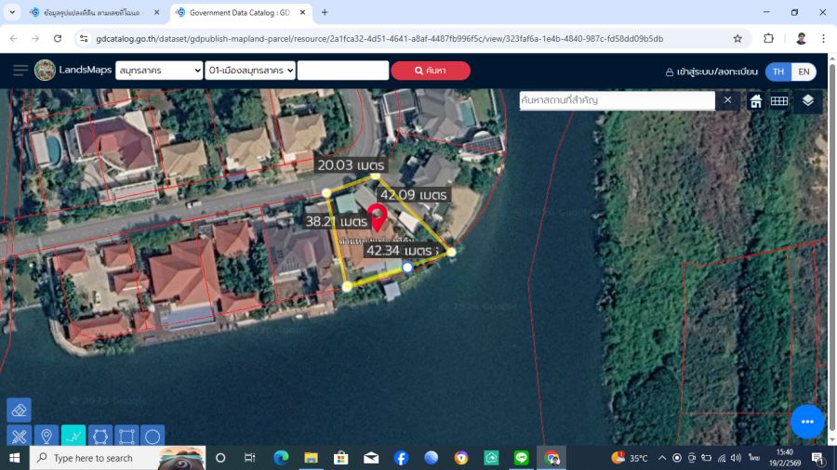Select the circle drawing tool
The width and height of the screenshot is (837, 470).
(x=153, y=436)
